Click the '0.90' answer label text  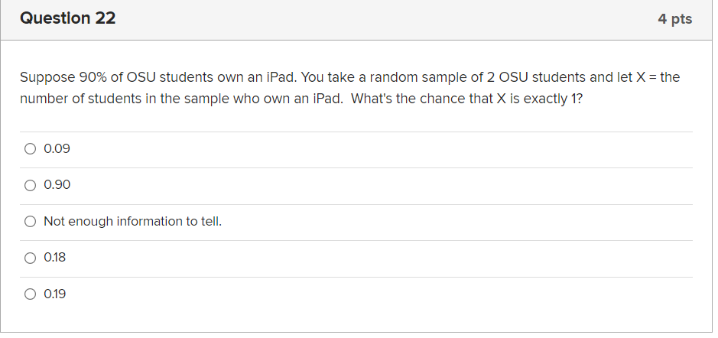pyautogui.click(x=57, y=185)
